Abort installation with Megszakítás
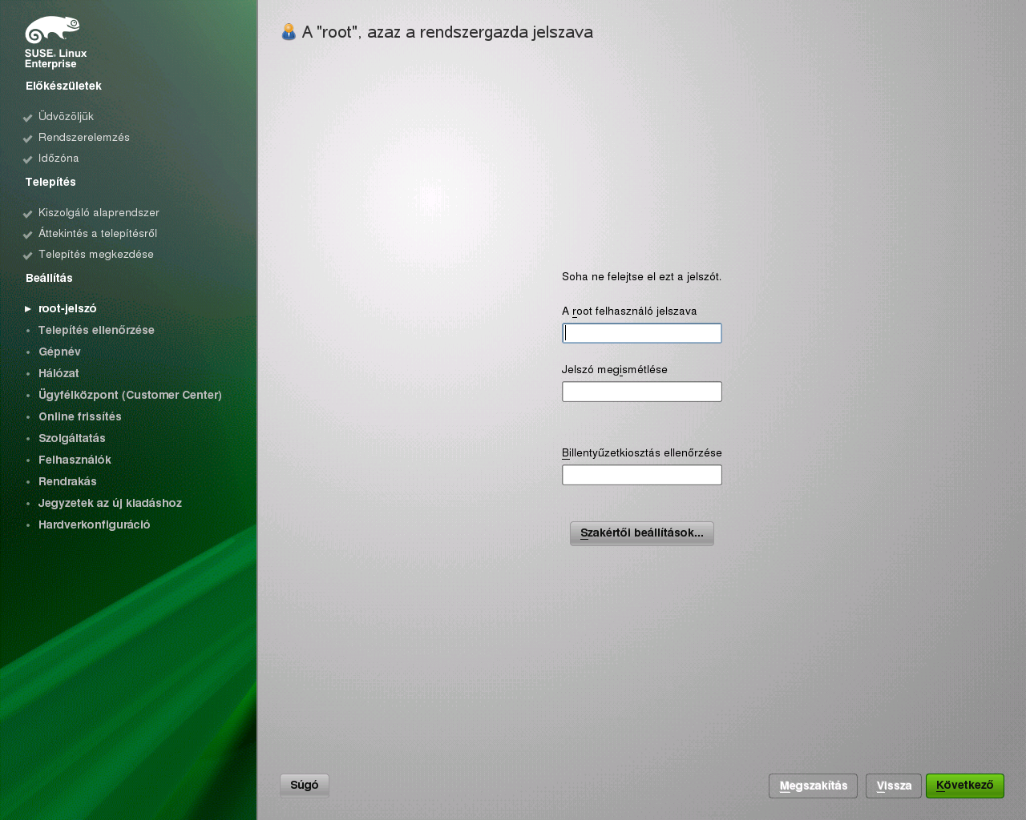This screenshot has width=1026, height=820. tap(814, 786)
